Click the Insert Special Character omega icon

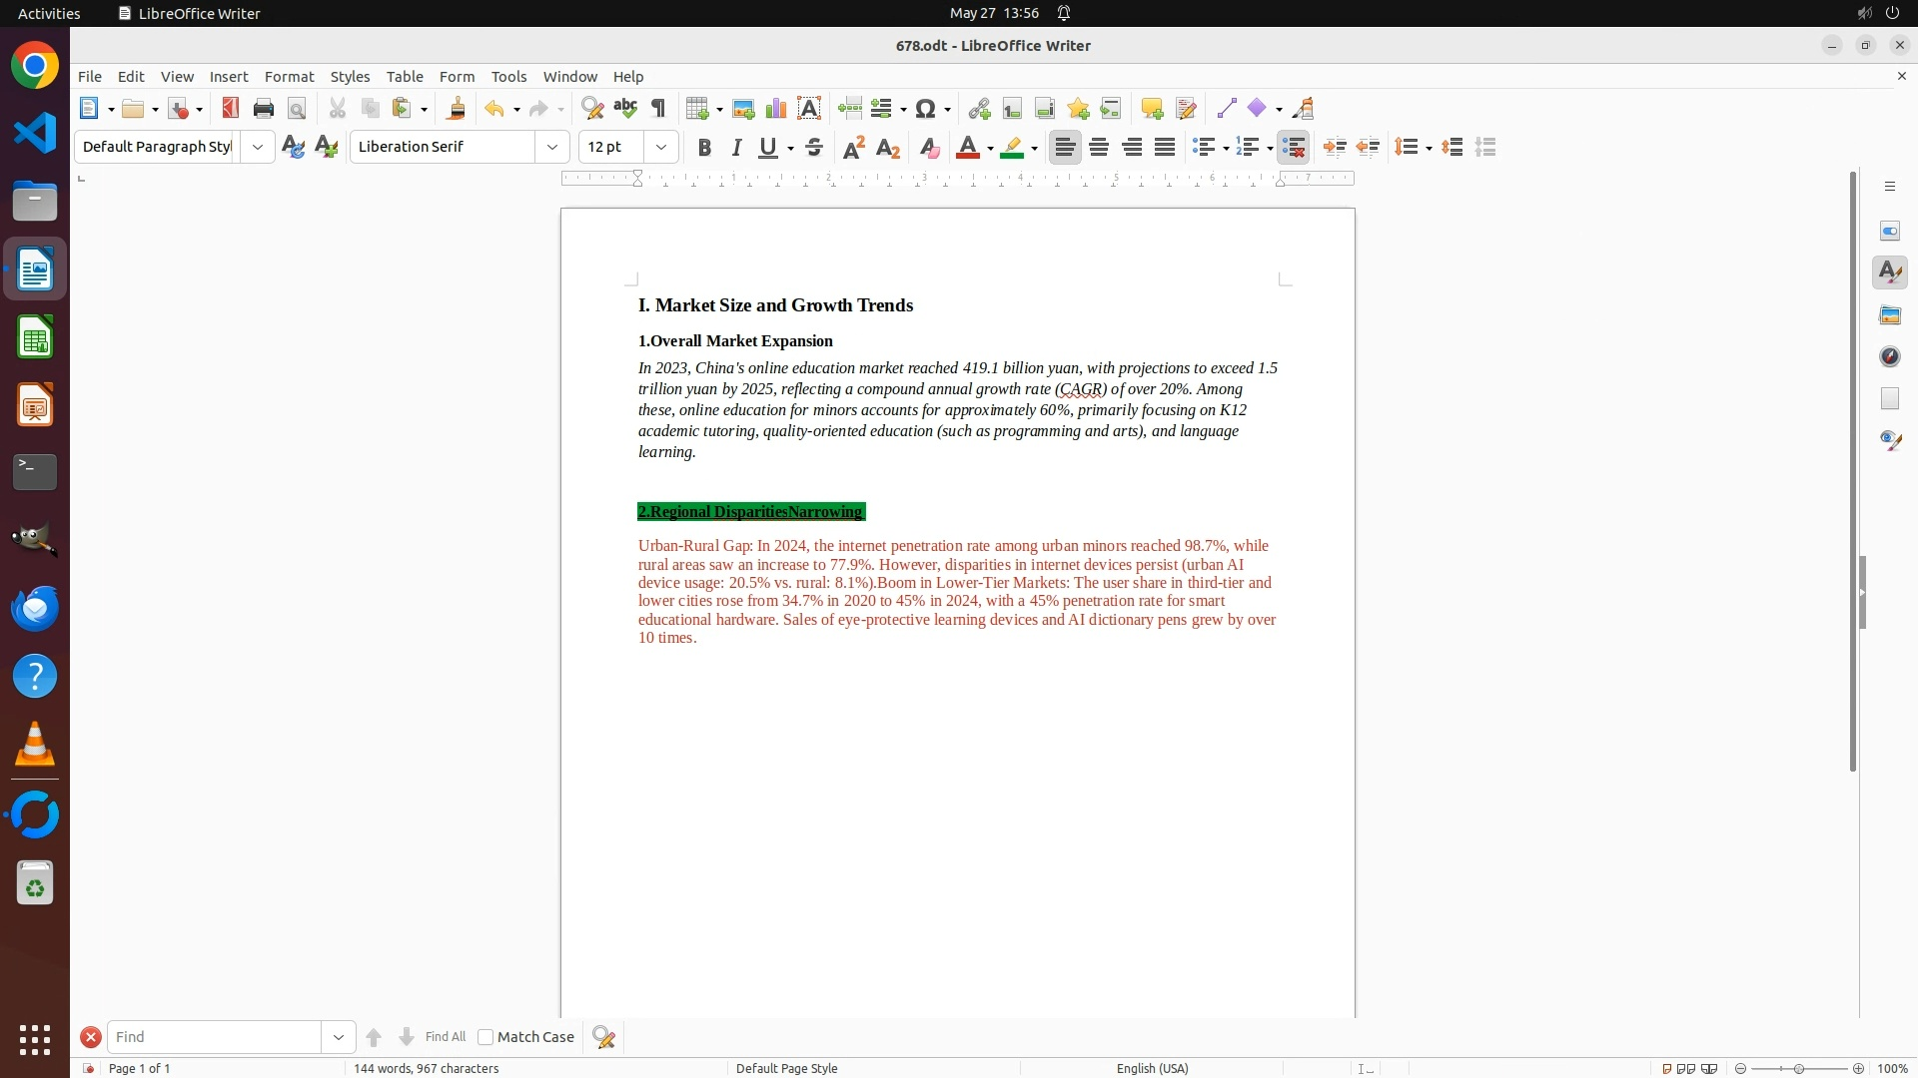point(925,109)
